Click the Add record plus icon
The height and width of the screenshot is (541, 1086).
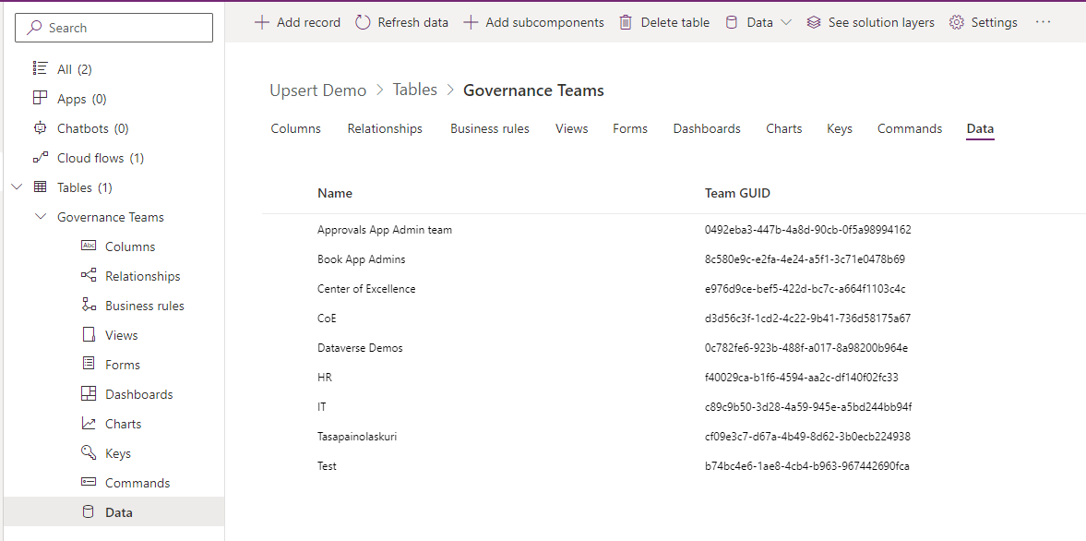coord(262,22)
